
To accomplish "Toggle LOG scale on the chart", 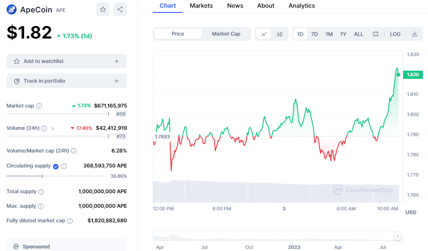I will coord(395,34).
